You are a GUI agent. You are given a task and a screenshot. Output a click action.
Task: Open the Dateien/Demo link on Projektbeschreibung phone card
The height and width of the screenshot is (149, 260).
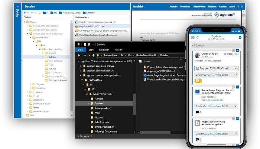click(x=212, y=134)
